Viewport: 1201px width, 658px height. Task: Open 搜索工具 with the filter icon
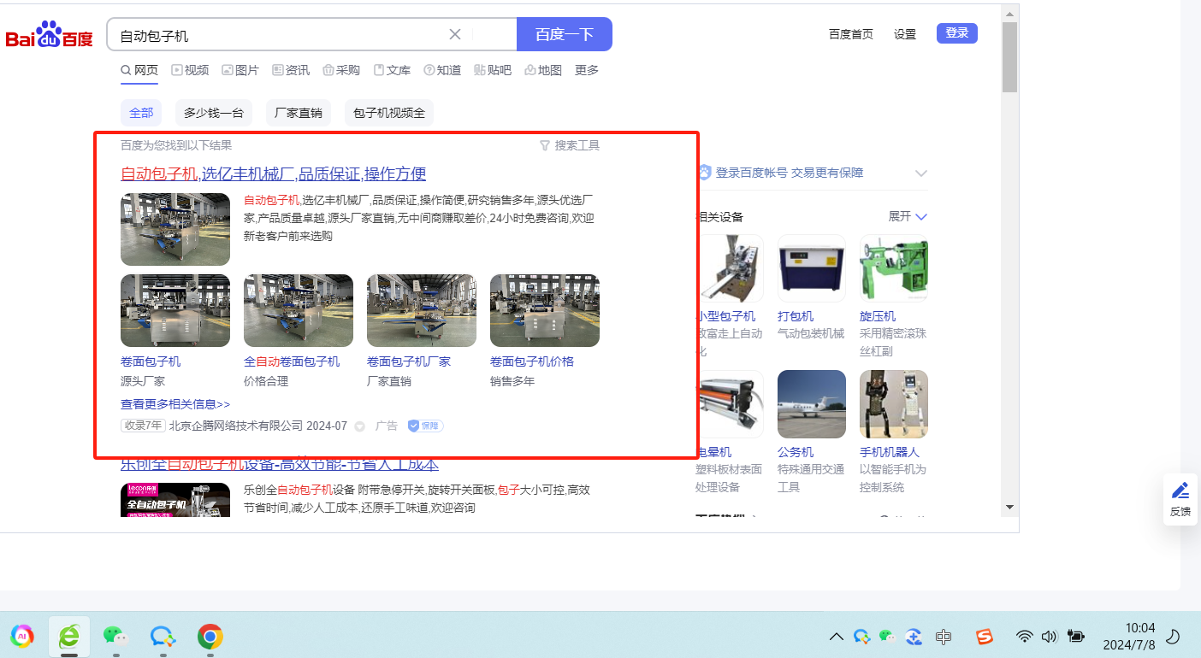pyautogui.click(x=570, y=145)
